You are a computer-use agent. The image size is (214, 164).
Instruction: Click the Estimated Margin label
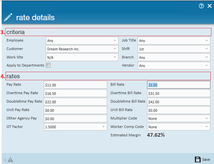click(x=125, y=135)
